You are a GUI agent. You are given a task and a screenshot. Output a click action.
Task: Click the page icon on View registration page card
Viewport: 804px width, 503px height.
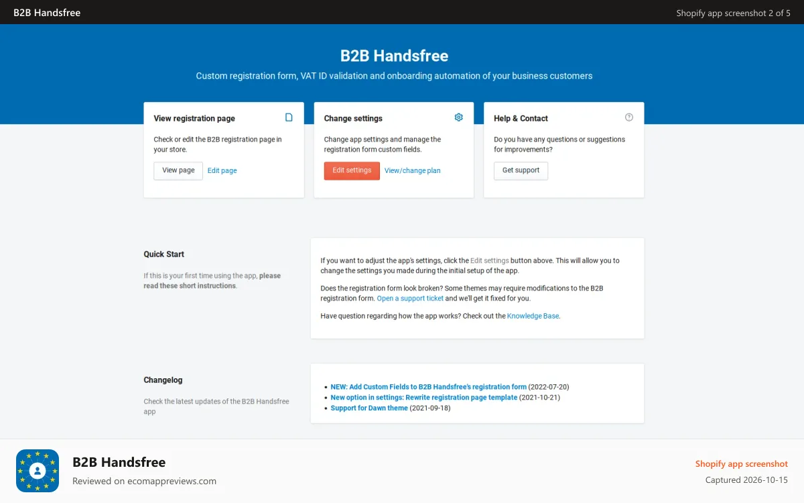289,117
